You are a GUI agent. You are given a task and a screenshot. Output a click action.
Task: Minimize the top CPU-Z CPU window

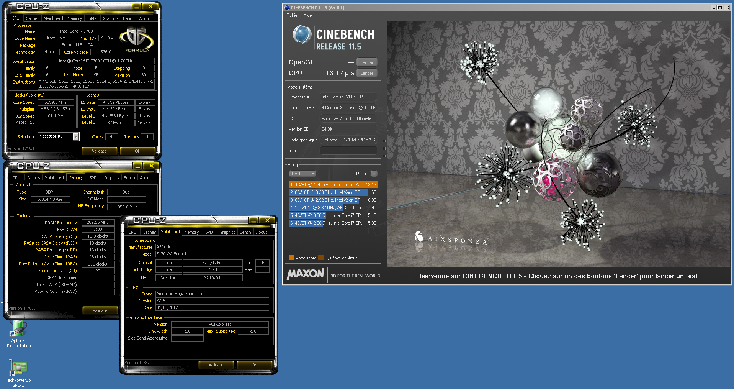tap(137, 7)
